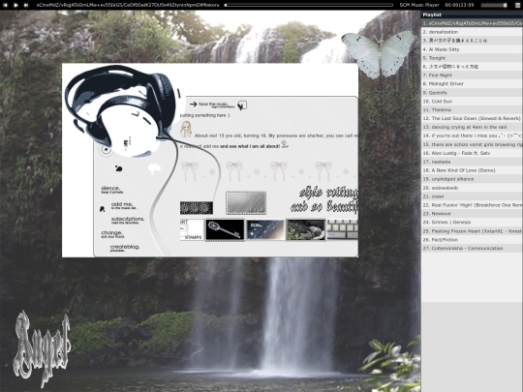Select the "Cold Sun" playlist entry
Image resolution: width=523 pixels, height=392 pixels.
pos(472,102)
